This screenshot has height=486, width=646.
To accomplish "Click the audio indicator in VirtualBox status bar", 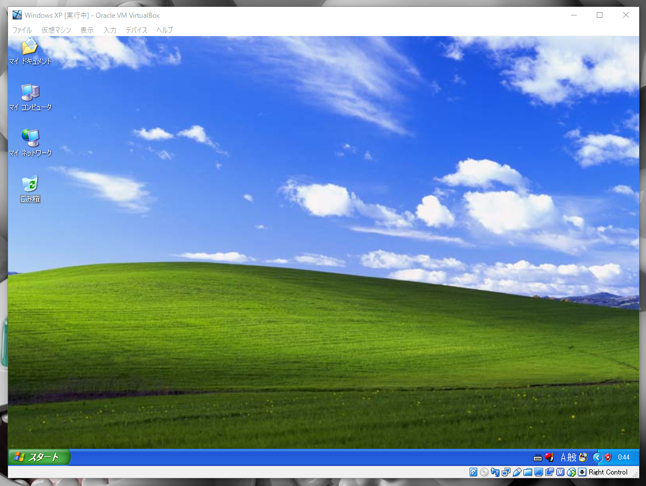I will (x=495, y=472).
